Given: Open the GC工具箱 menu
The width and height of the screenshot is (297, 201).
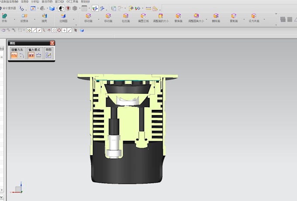Looking at the screenshot, I should (73, 1).
